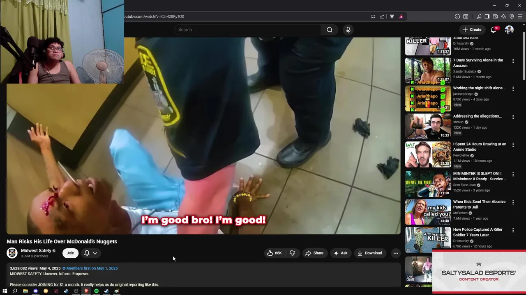Open the shroud Addressing the allegations thumbnail
Screen dimensions: 526x295
click(428, 127)
